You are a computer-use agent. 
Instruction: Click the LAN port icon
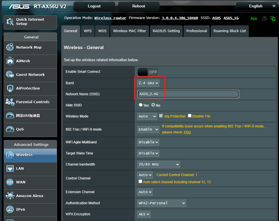(10, 168)
